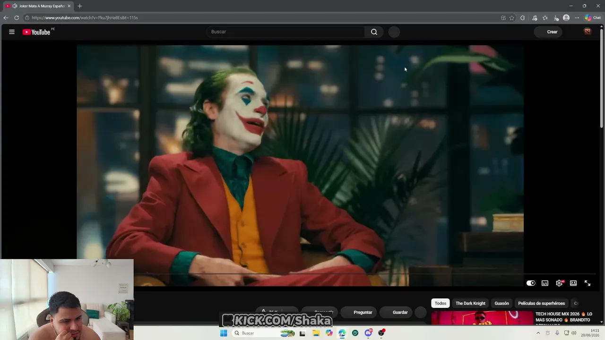Screen dimensions: 605x340
Task: Close the Joker Mata A Murray tab
Action: point(69,6)
